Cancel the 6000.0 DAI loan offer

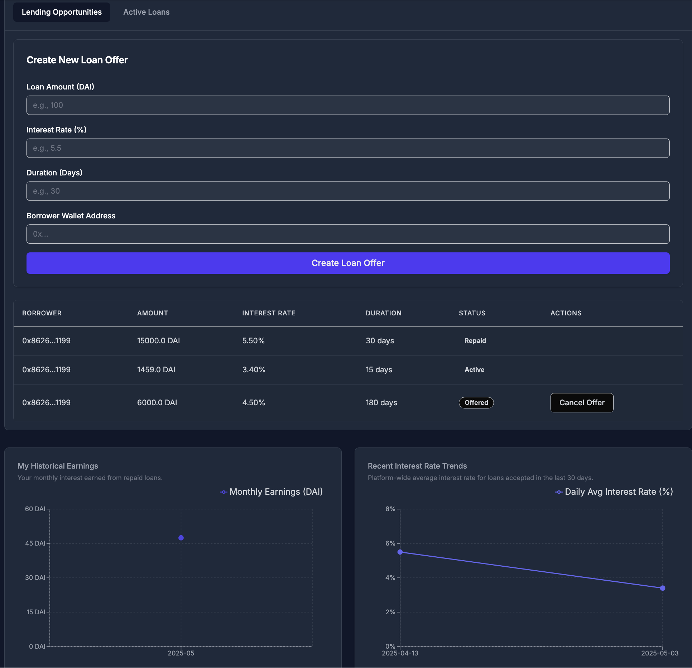582,402
